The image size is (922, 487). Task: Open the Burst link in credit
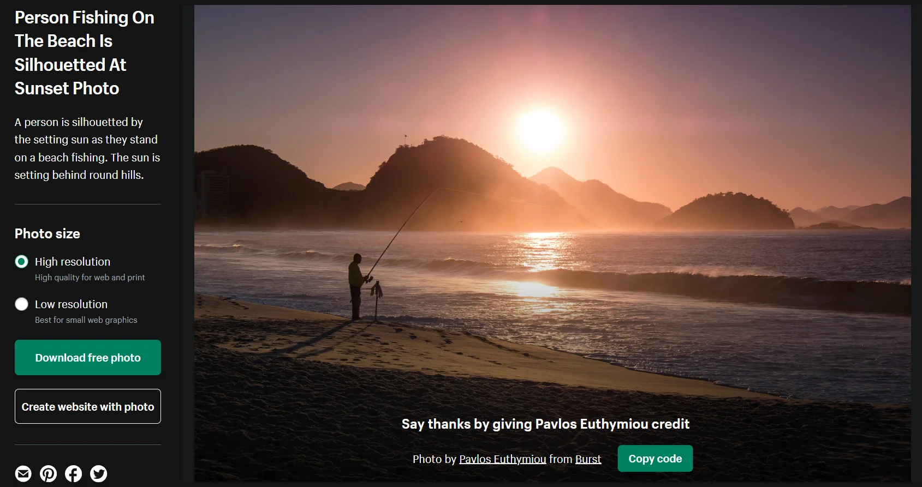588,459
